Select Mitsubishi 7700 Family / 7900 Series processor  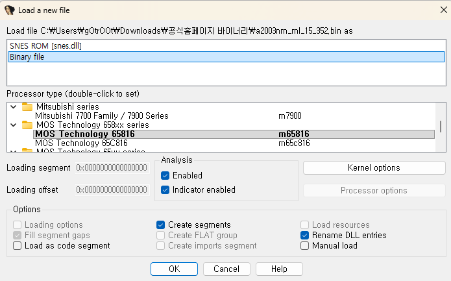234,116
